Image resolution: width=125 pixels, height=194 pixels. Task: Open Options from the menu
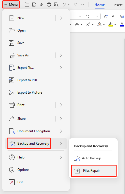pos(36,170)
